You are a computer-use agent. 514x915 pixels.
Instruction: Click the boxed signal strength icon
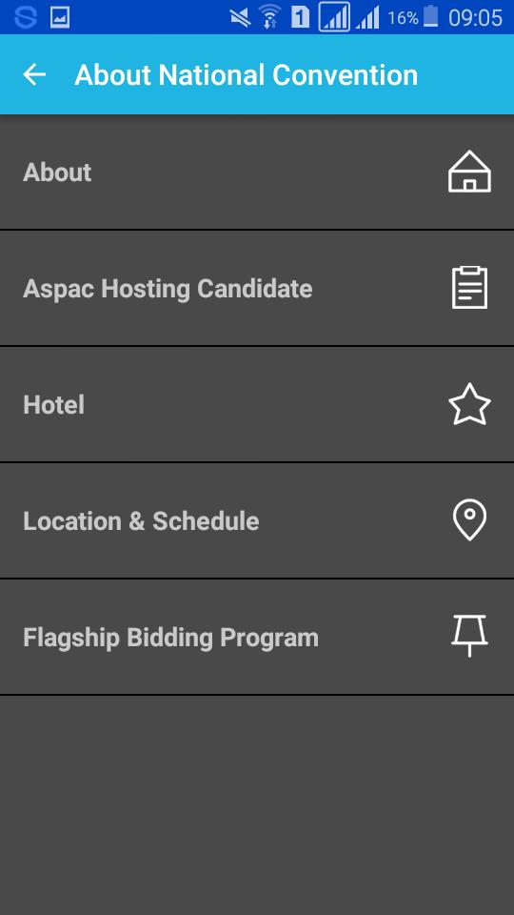334,17
